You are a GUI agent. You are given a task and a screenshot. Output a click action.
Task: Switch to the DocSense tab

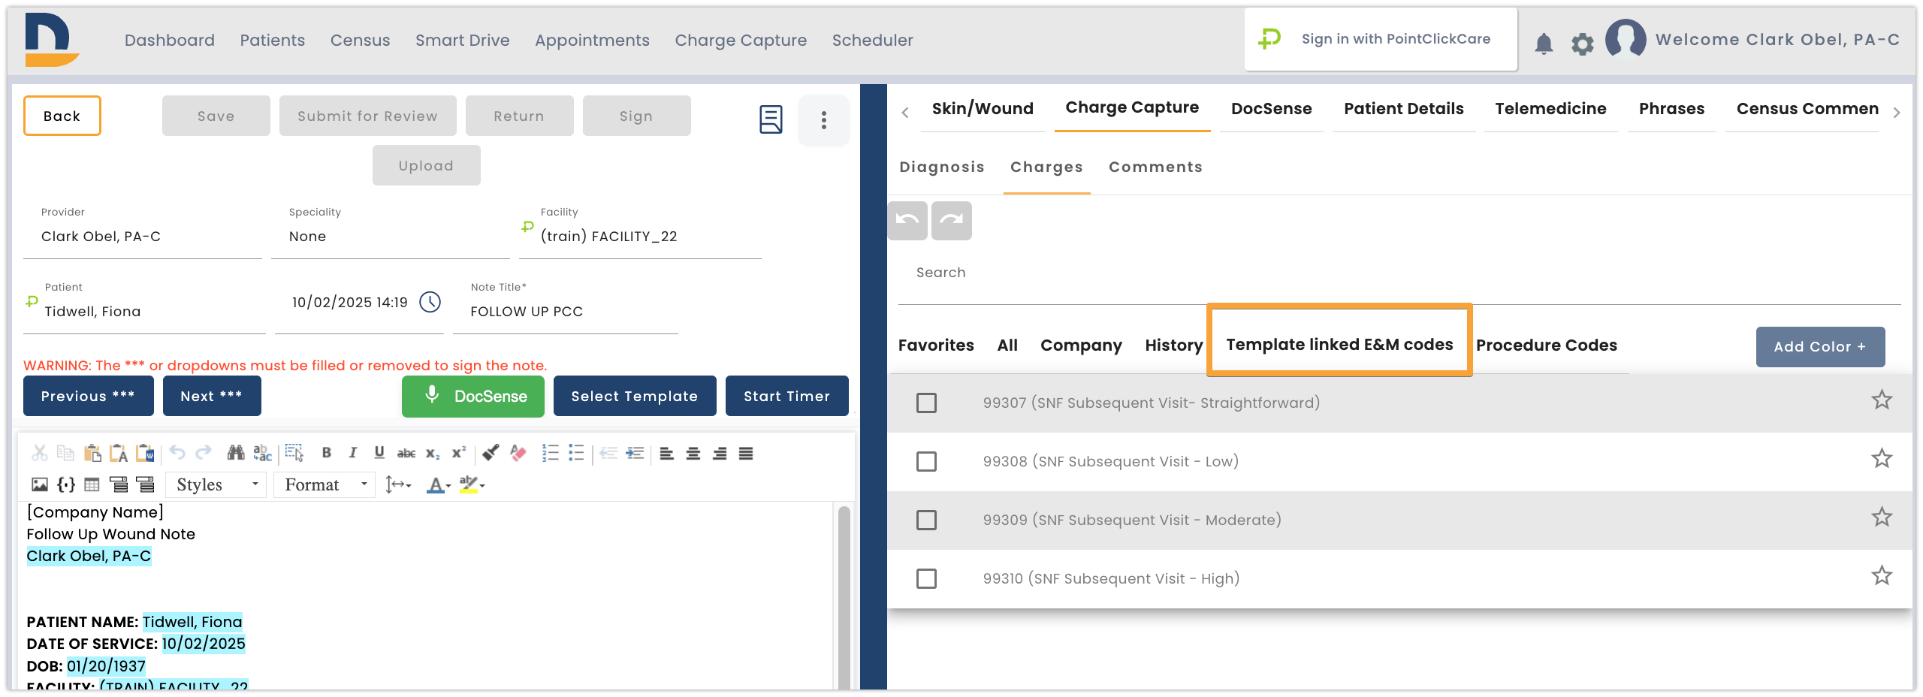pos(1271,109)
